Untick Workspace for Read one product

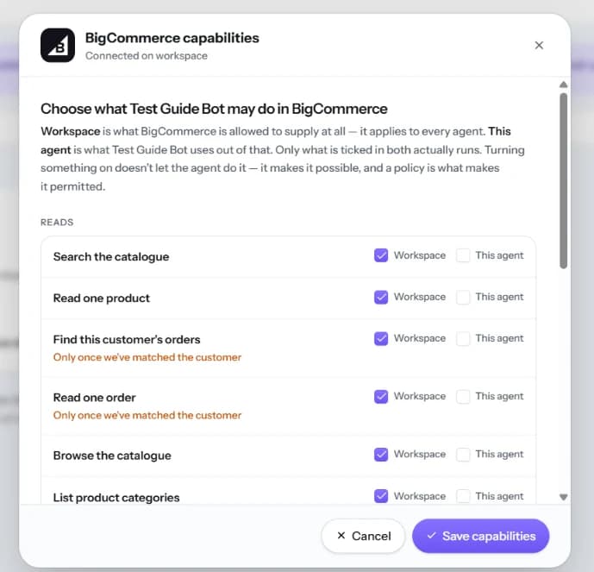pyautogui.click(x=381, y=297)
